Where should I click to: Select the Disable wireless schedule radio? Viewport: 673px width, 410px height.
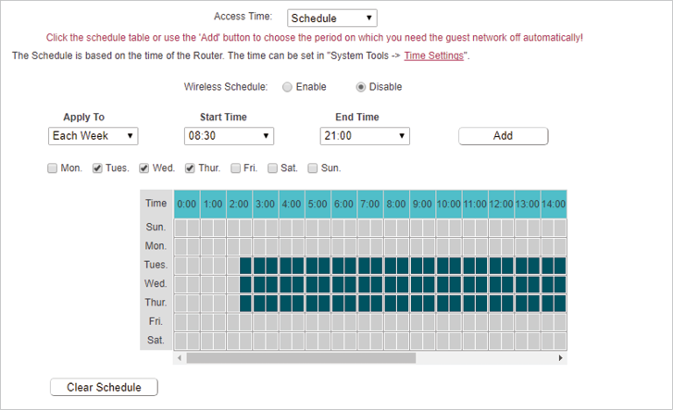360,87
